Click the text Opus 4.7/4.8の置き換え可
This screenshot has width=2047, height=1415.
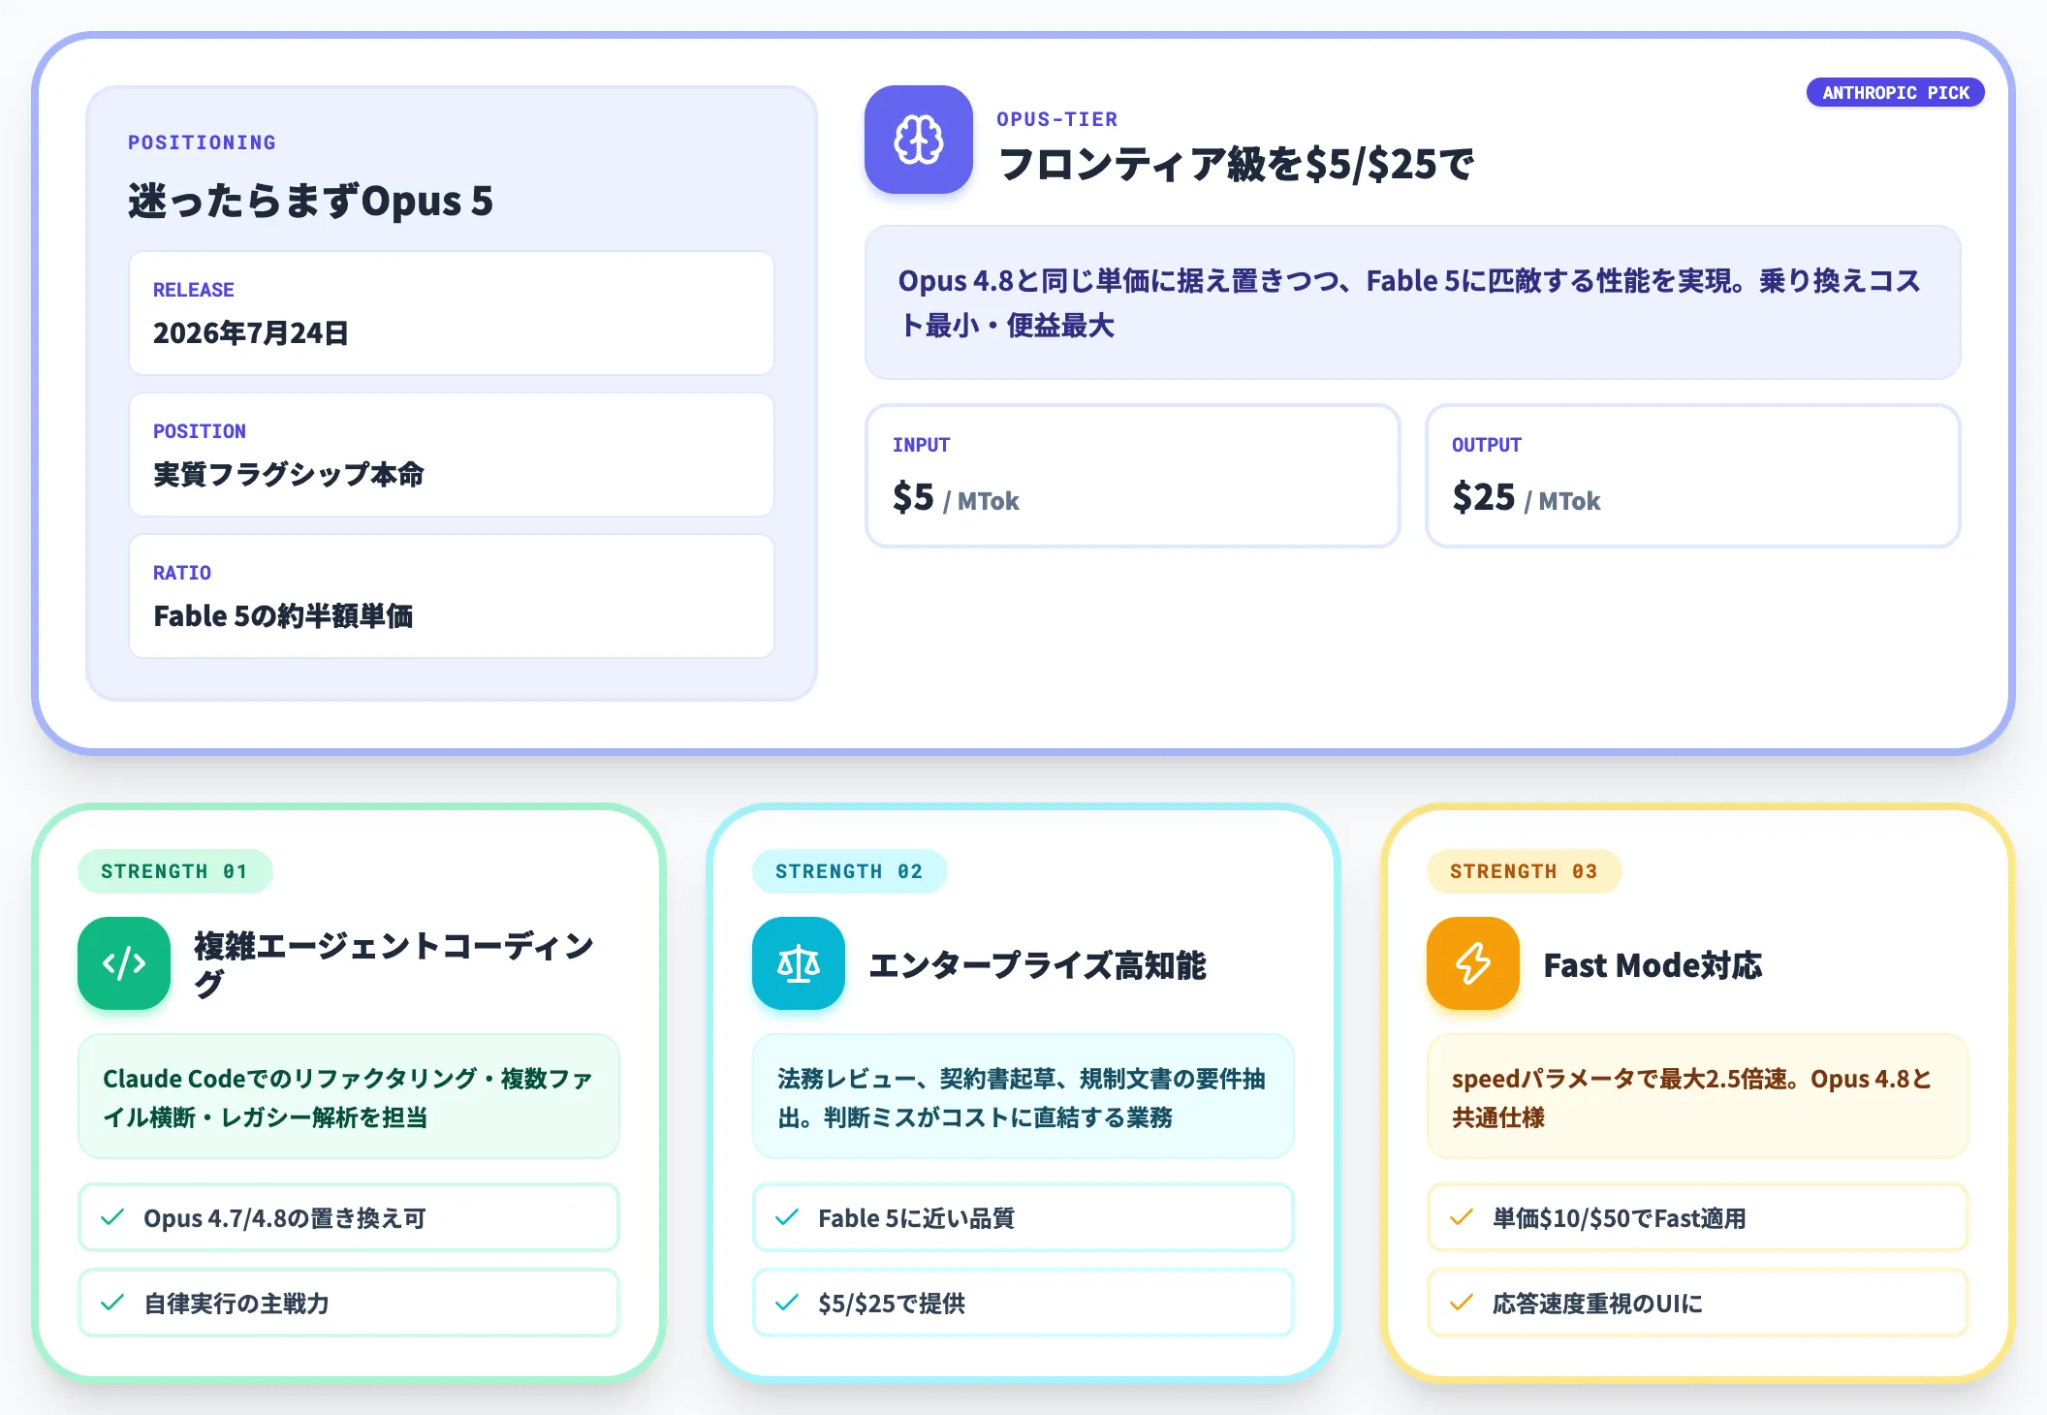pyautogui.click(x=284, y=1217)
